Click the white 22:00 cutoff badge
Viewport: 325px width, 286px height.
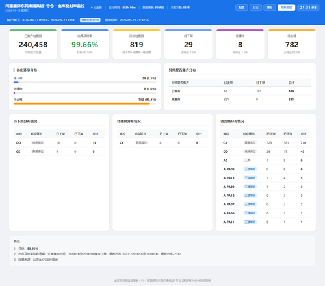(90, 20)
